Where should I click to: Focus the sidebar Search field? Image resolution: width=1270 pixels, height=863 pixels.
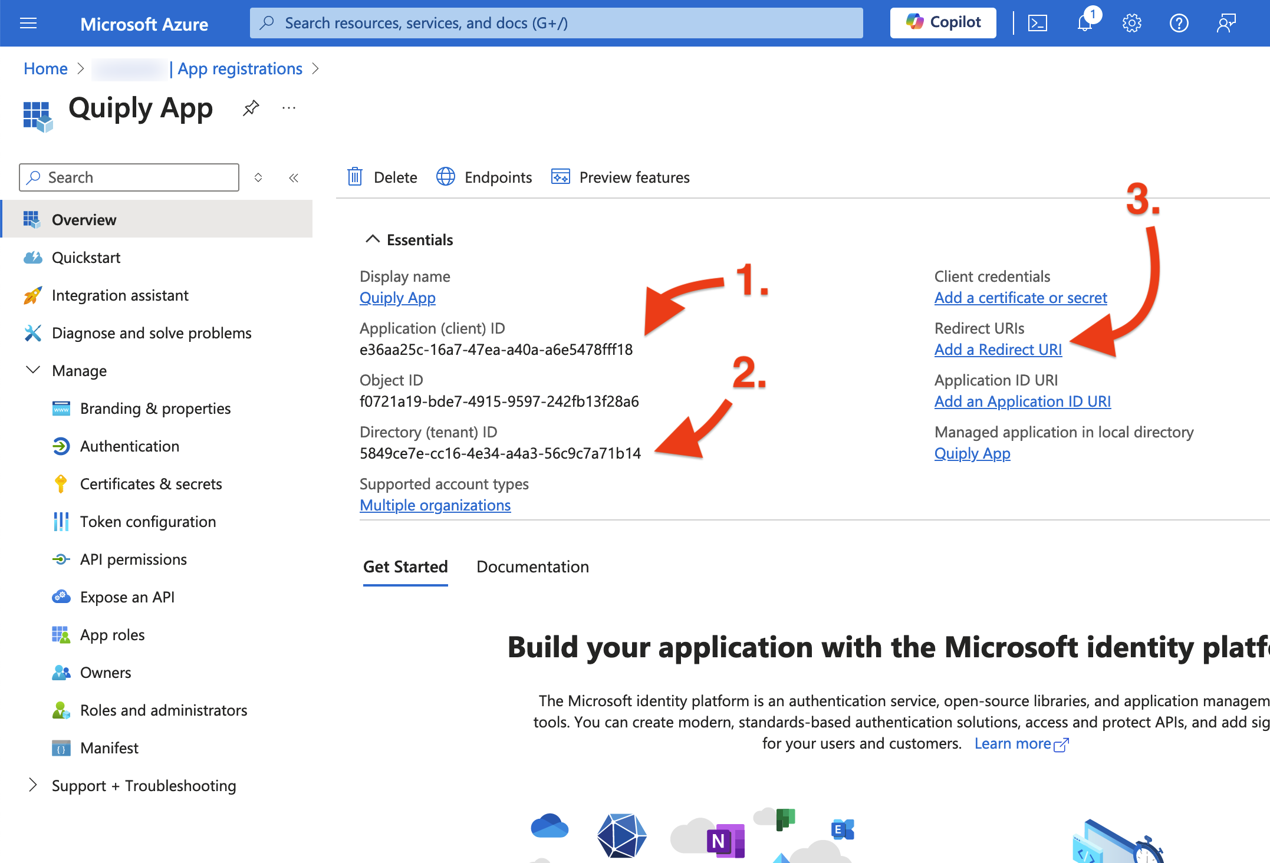pyautogui.click(x=129, y=177)
